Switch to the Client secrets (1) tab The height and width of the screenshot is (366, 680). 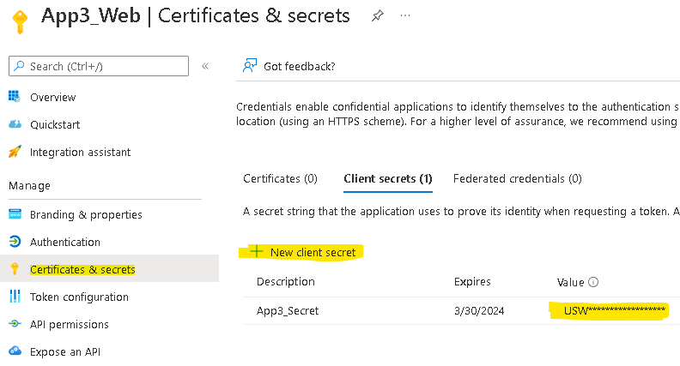pos(388,178)
